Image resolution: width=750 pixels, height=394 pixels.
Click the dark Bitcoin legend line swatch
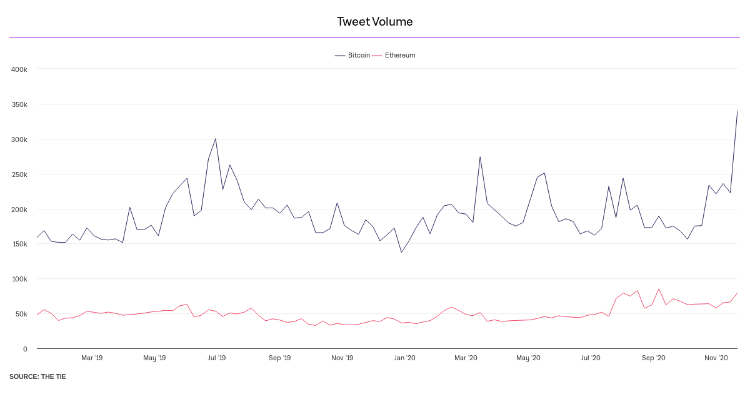coord(340,56)
